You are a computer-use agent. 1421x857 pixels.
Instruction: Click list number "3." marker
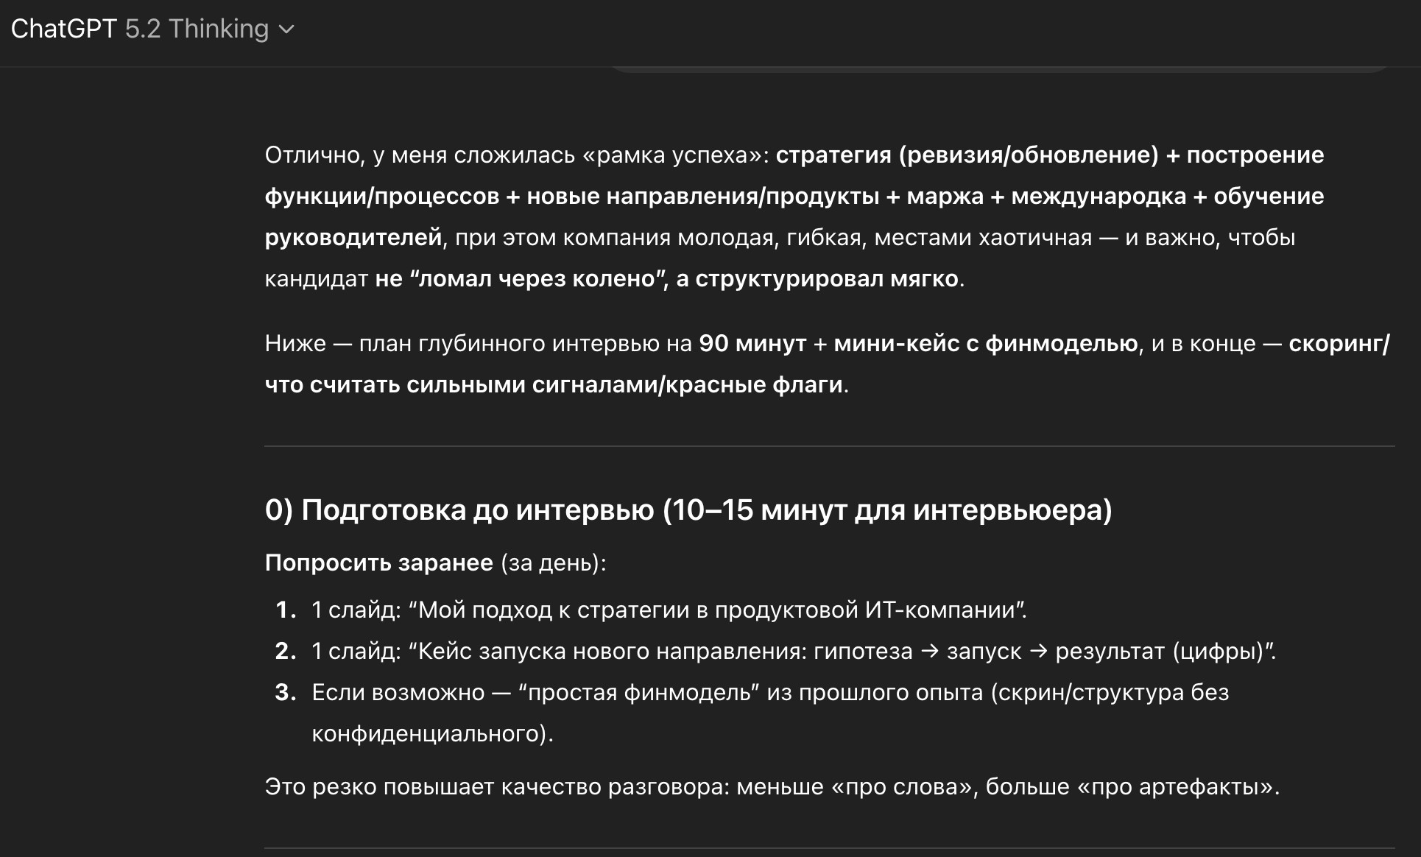(286, 692)
